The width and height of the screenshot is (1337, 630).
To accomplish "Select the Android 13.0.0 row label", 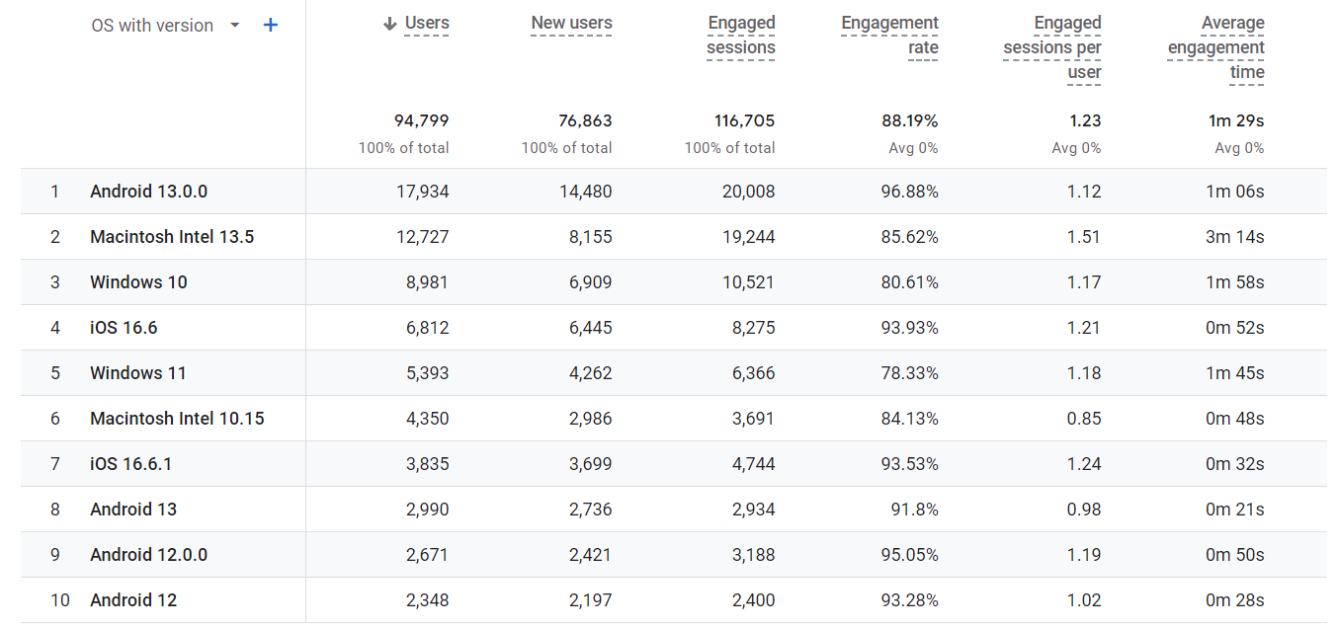I will (x=149, y=192).
